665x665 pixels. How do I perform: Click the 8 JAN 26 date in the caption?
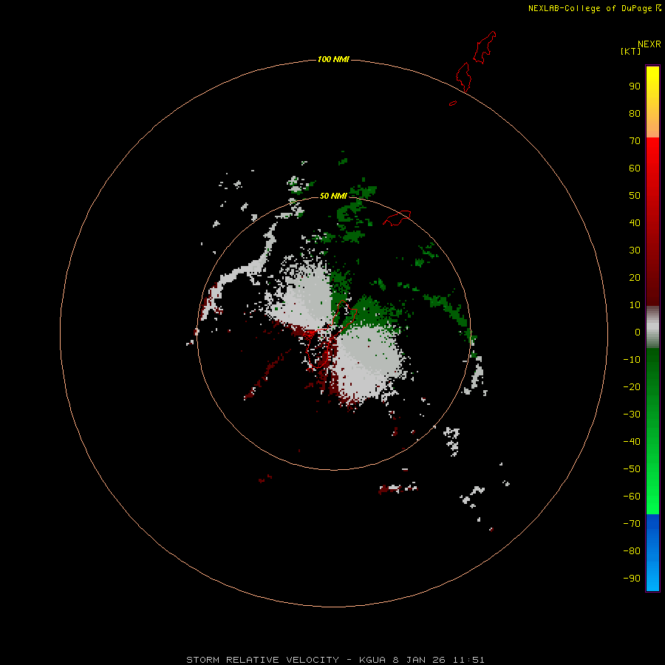(x=420, y=660)
